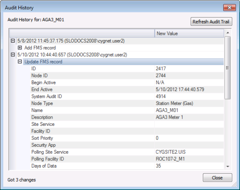Screen dimensions: 240x190
Task: Click the AGA3 Meter 1 value
Action: (x=169, y=117)
